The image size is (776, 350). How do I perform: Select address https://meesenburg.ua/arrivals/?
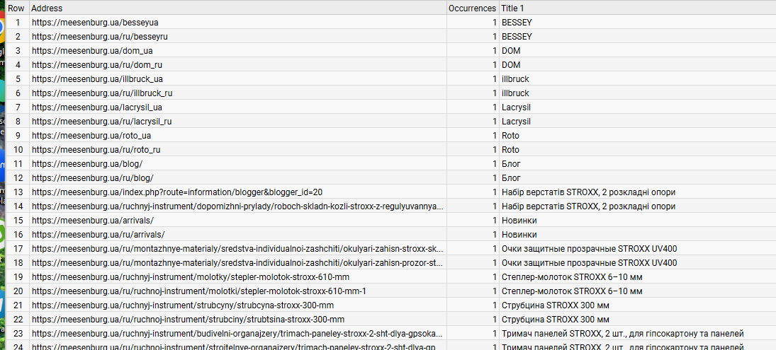pos(93,220)
